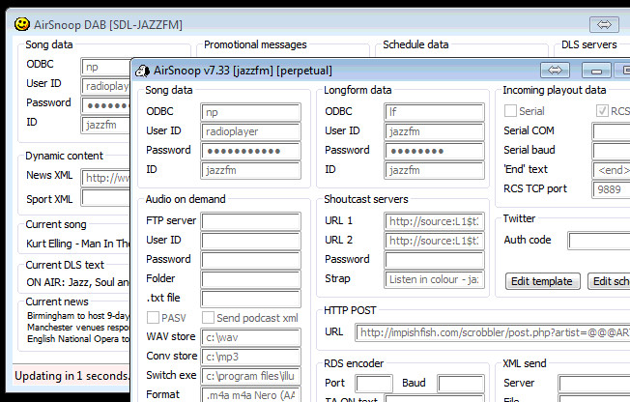Viewport: 630px width, 402px height.
Task: Click the Edit template button
Action: [x=542, y=281]
